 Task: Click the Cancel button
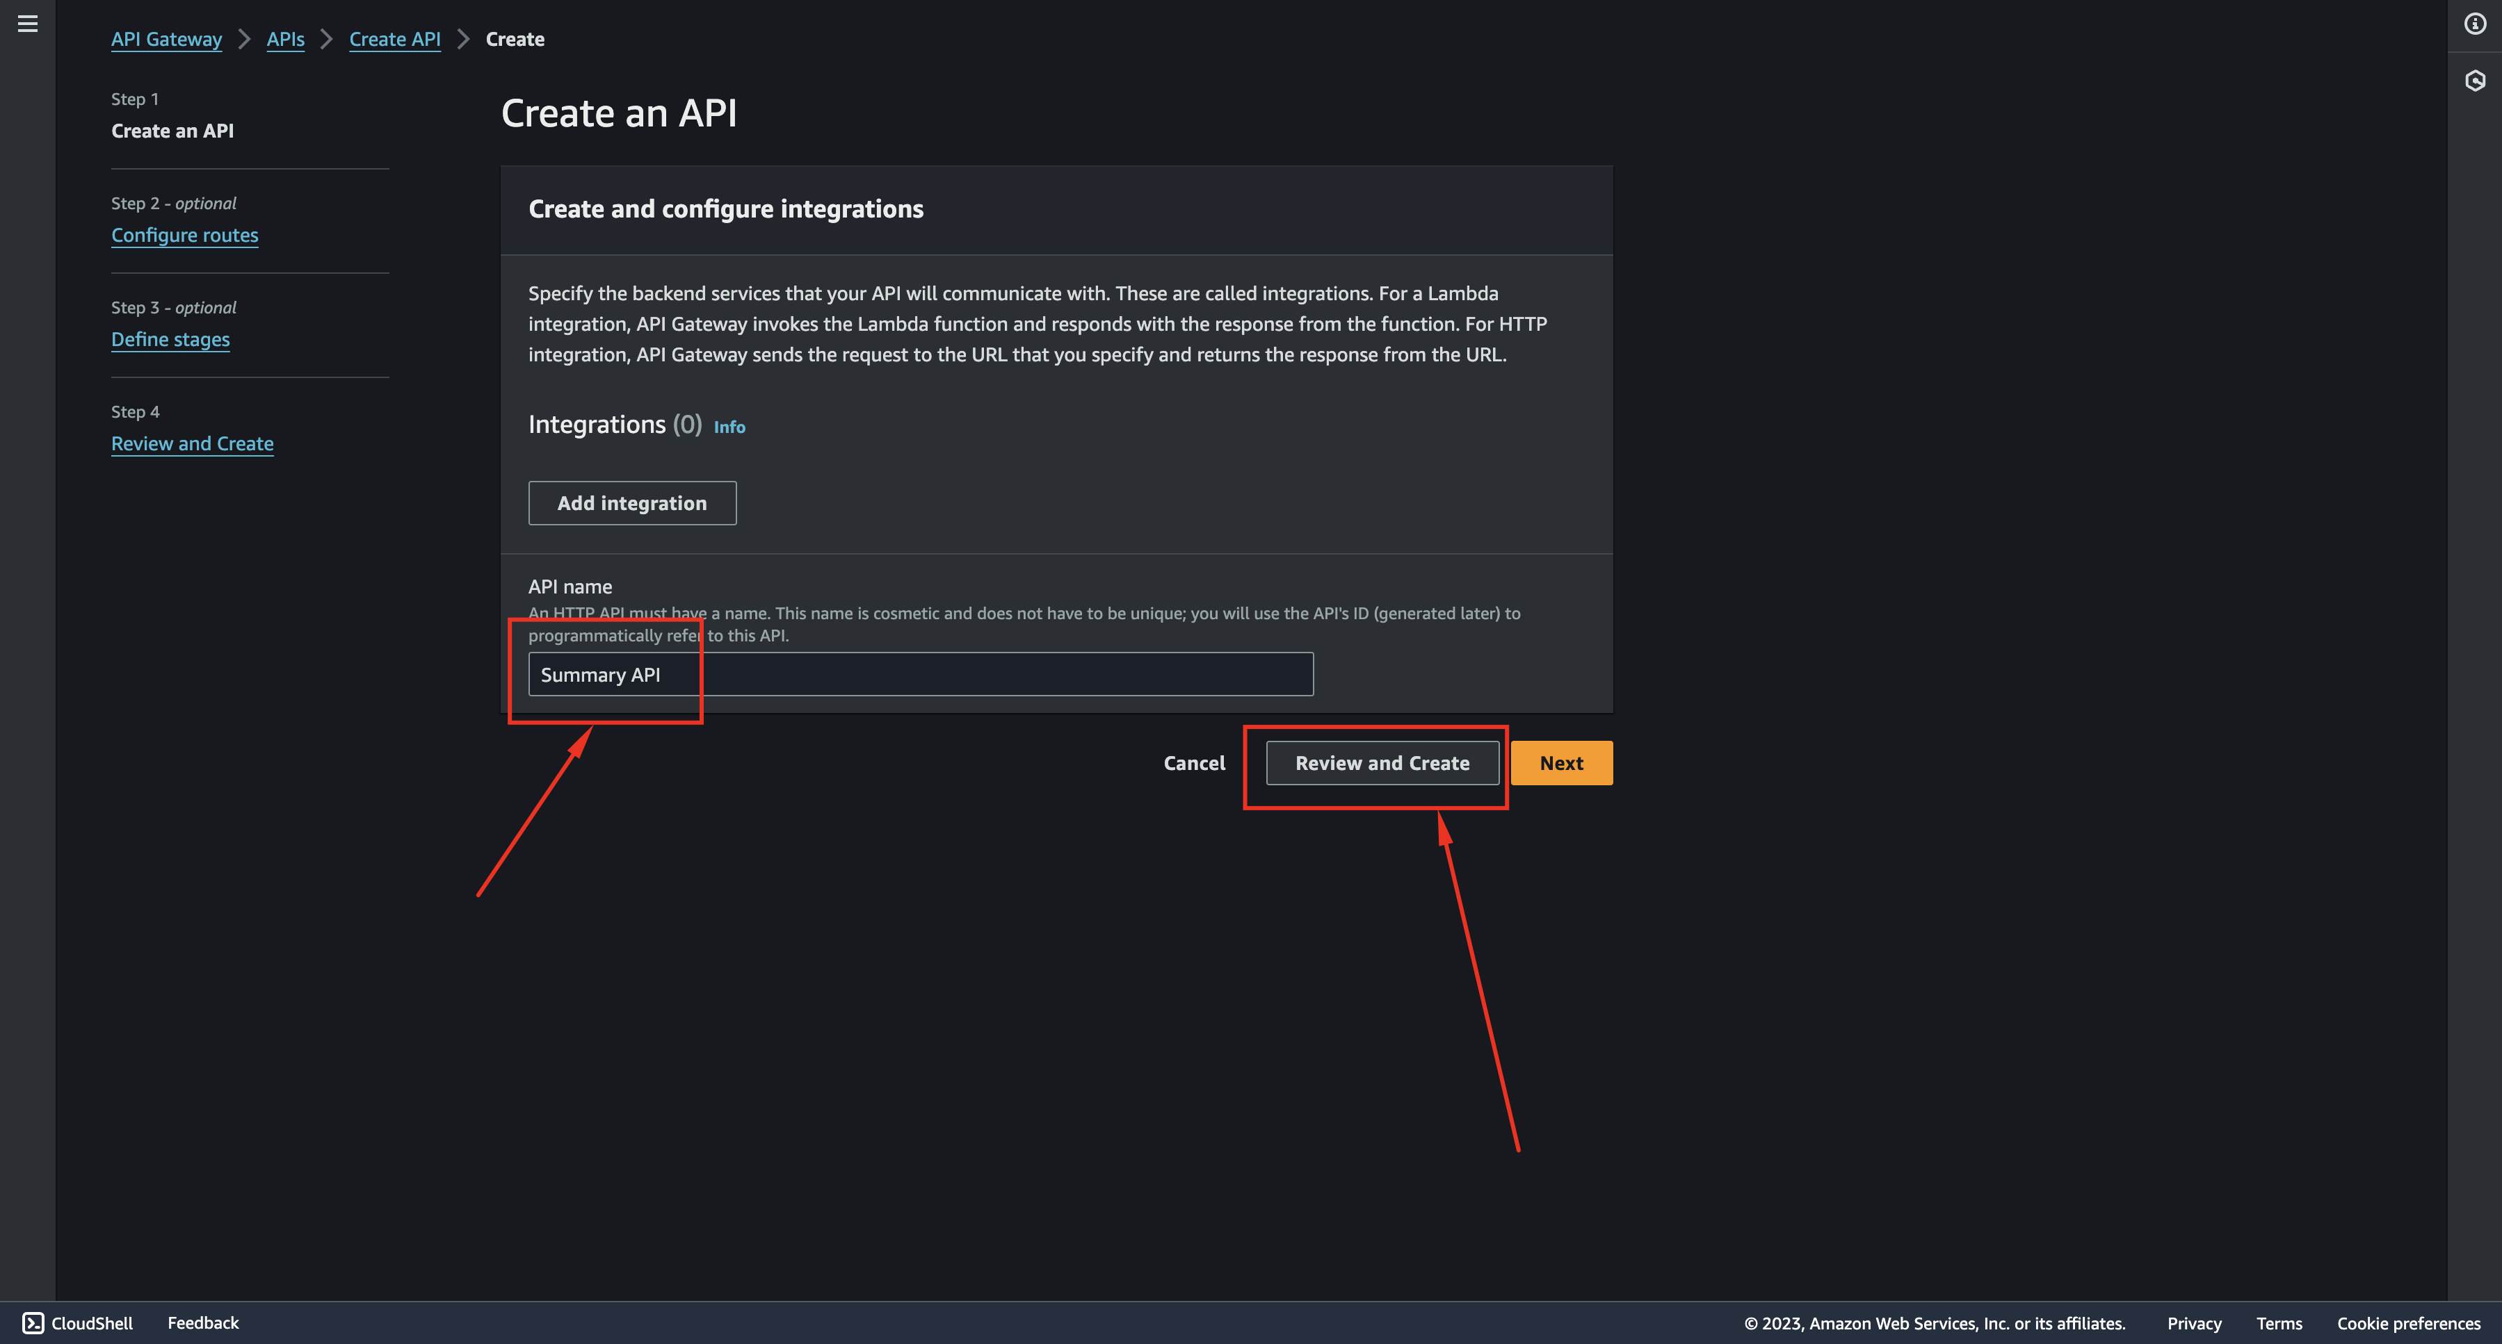click(1194, 763)
